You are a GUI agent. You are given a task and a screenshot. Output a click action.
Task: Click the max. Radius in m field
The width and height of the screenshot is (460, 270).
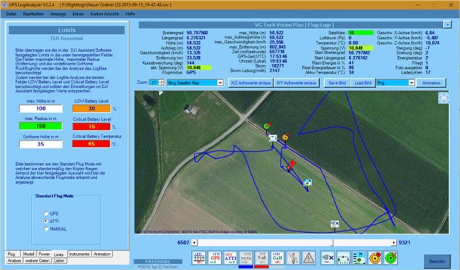pos(41,126)
